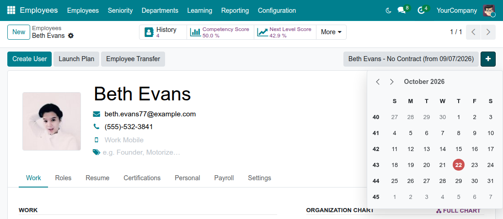Show next month in calendar
Screen dimensions: 503x219
tap(392, 82)
